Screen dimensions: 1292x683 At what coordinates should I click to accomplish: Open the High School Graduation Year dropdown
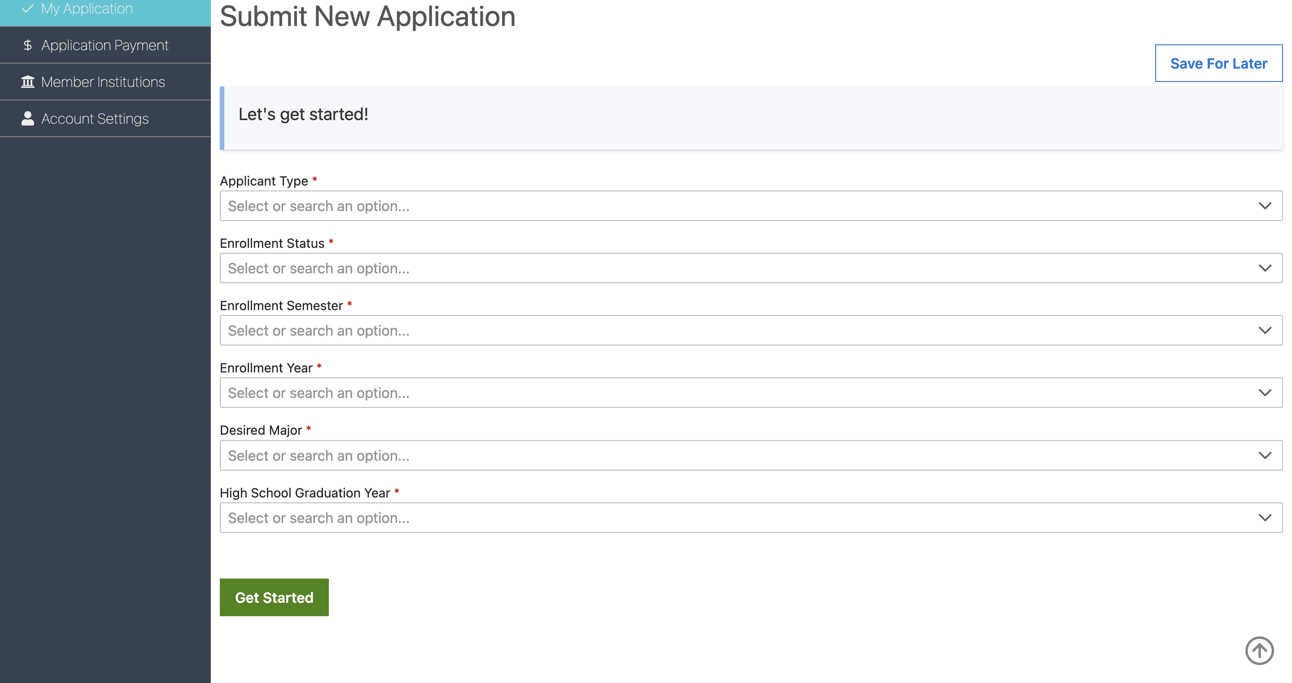[751, 518]
